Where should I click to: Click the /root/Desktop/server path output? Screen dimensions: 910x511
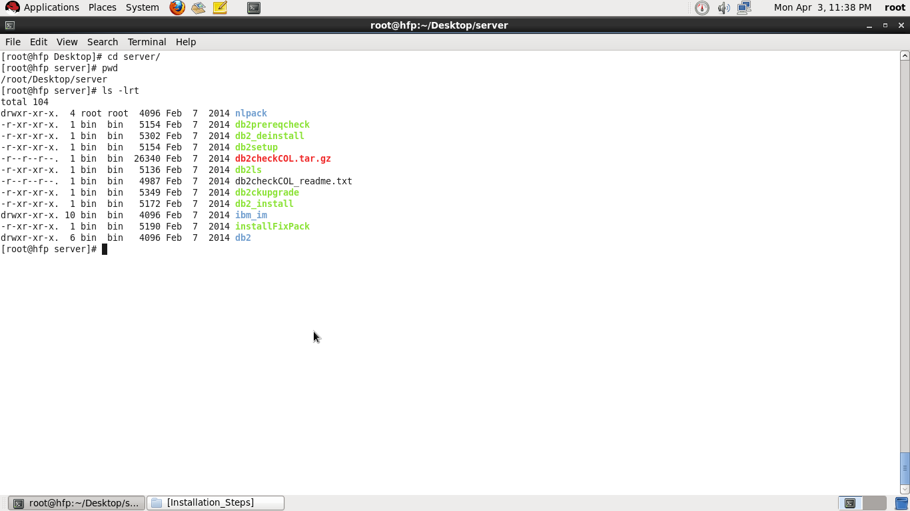click(54, 79)
